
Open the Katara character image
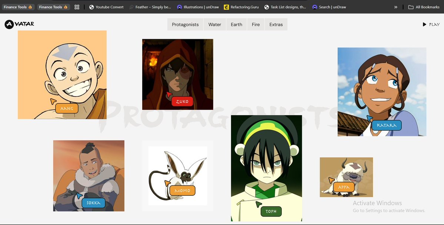tap(382, 92)
